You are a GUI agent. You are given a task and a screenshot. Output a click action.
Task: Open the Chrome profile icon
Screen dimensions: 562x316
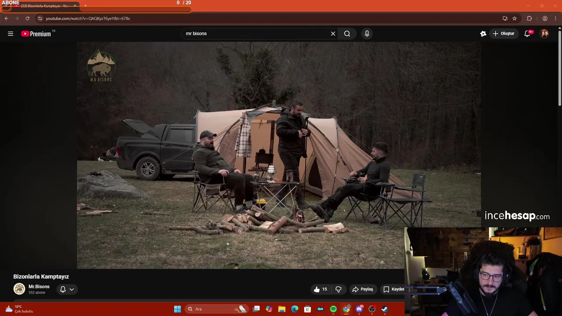coord(545,18)
